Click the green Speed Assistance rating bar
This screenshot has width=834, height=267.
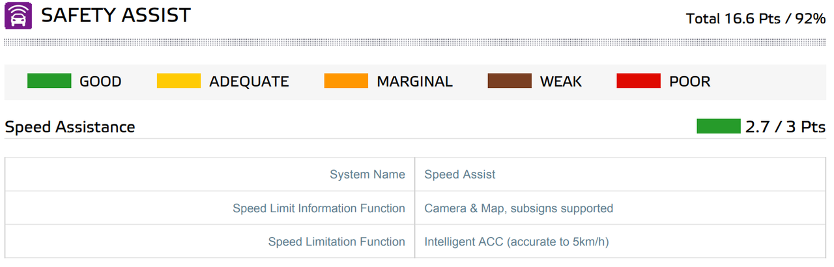click(x=718, y=126)
